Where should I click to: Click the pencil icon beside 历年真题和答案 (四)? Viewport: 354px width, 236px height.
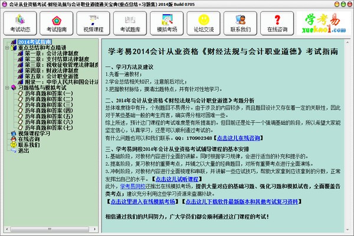(20, 110)
